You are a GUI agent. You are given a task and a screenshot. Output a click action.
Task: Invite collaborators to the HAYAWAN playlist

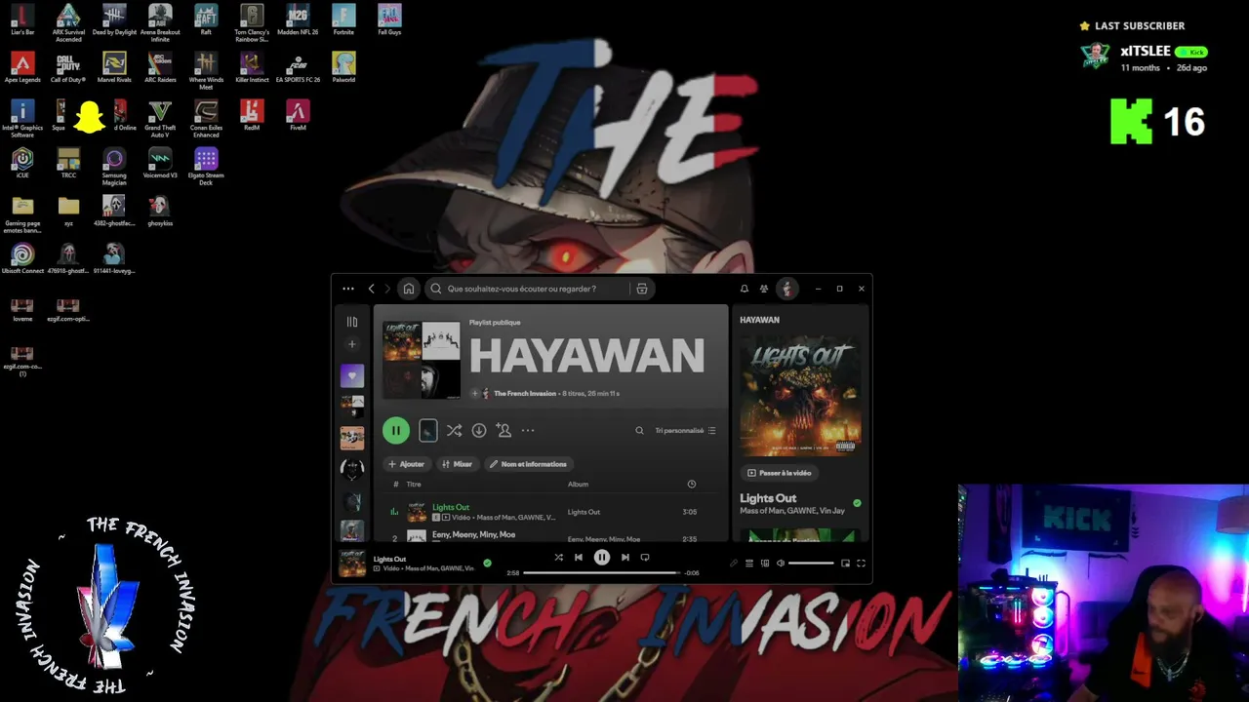[x=504, y=430]
